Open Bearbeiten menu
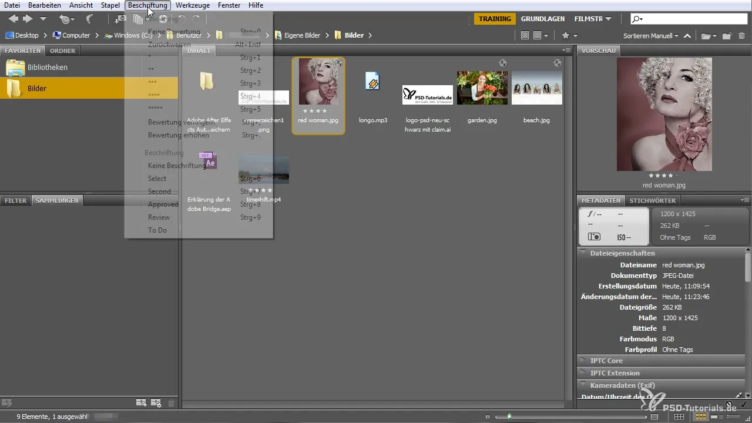The image size is (752, 423). click(44, 5)
